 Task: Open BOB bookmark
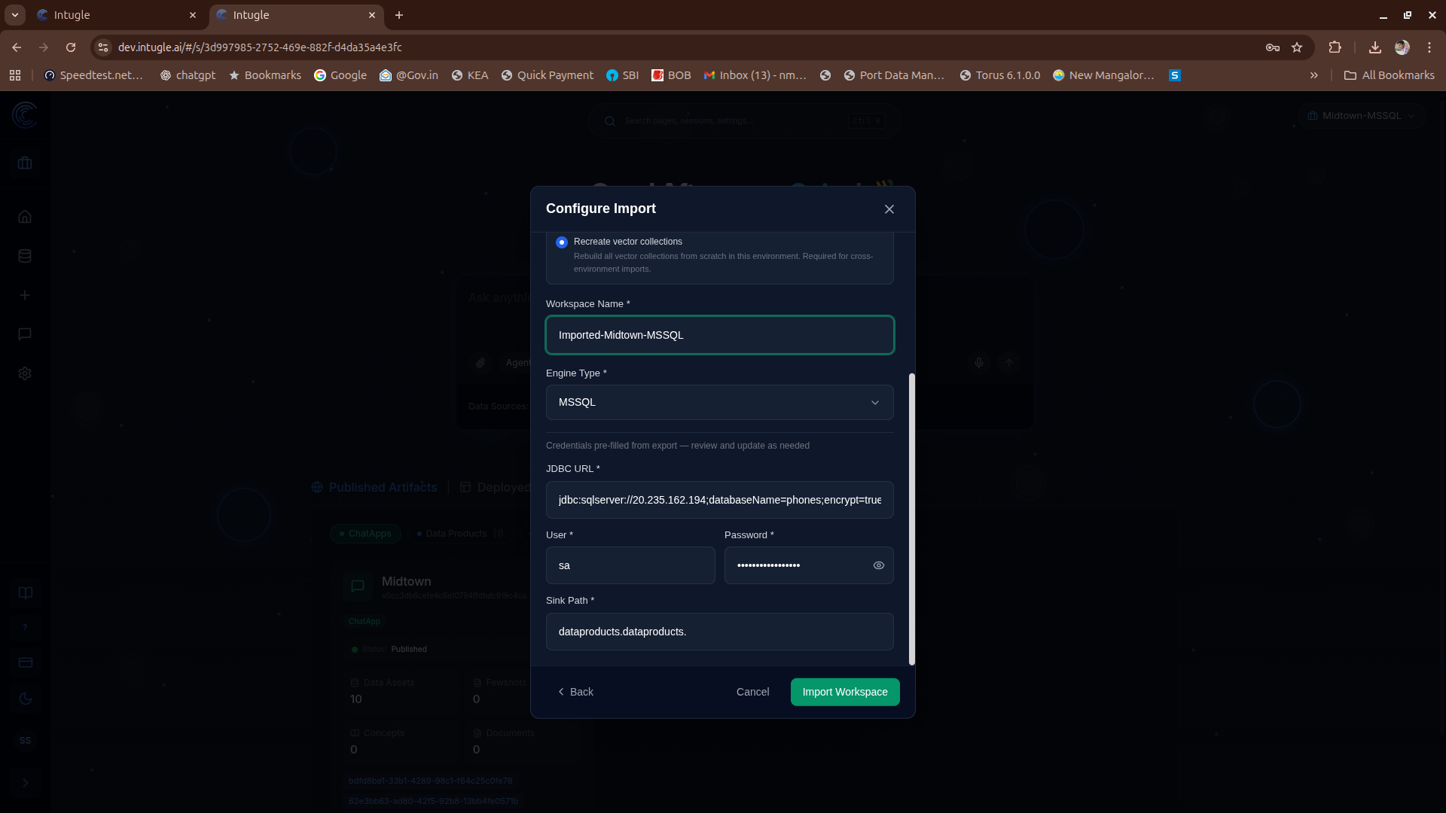[671, 75]
